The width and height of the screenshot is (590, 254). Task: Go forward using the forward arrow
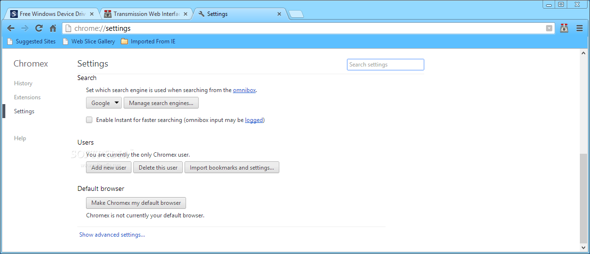coord(25,28)
